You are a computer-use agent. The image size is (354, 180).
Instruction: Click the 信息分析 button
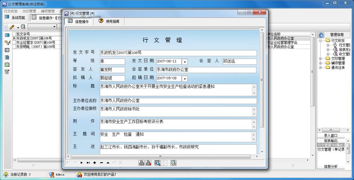coord(331,166)
